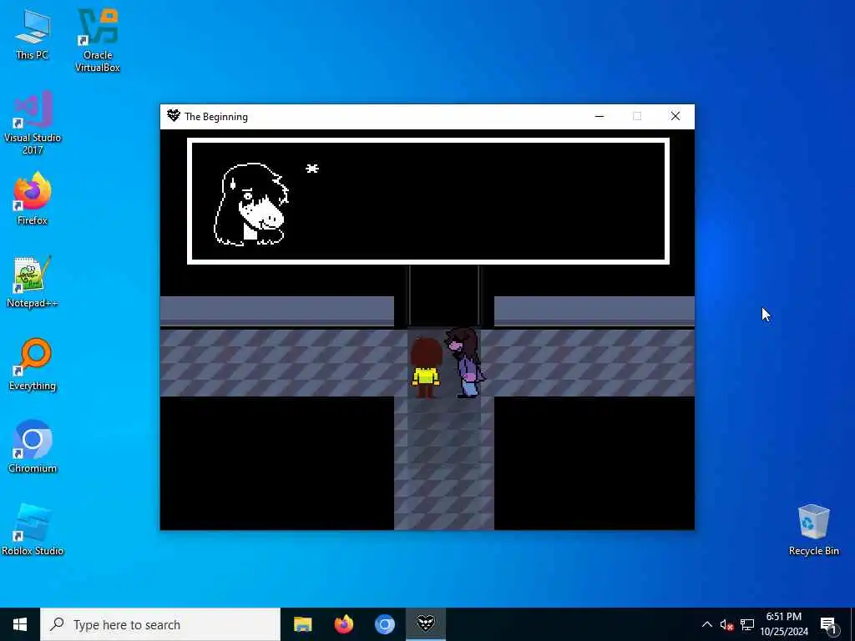Open the notification center icon
855x641 pixels.
[x=828, y=625]
